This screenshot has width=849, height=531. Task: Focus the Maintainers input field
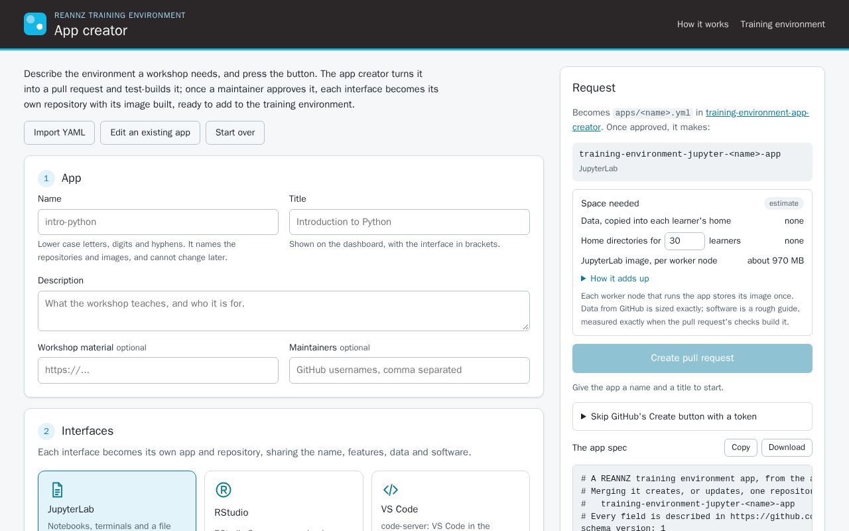click(409, 370)
